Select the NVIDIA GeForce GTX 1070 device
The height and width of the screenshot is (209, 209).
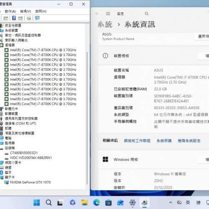pos(30,182)
